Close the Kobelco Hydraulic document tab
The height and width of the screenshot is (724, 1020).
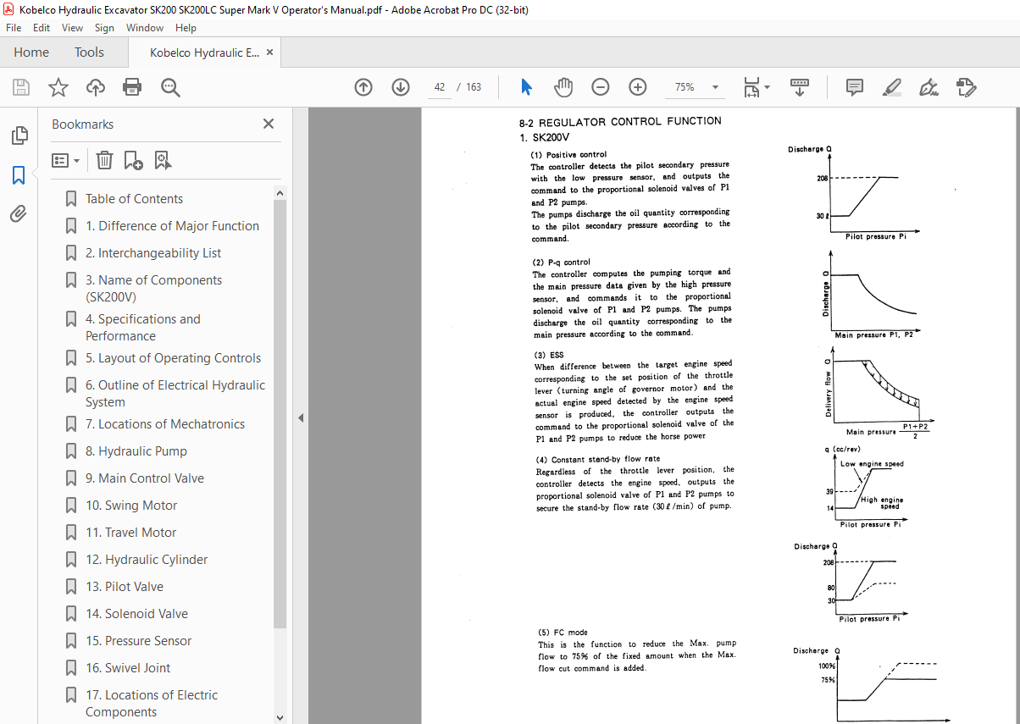269,53
